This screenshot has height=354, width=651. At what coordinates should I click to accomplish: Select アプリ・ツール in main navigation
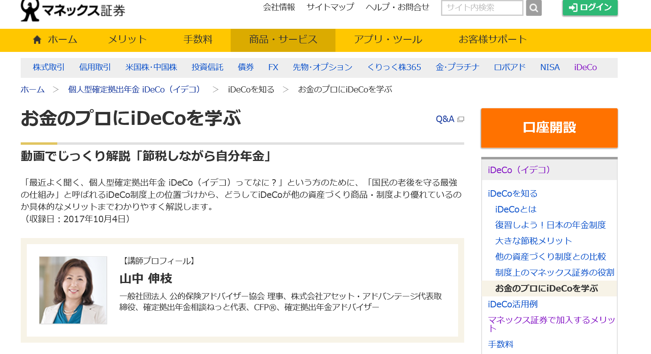[x=388, y=40]
